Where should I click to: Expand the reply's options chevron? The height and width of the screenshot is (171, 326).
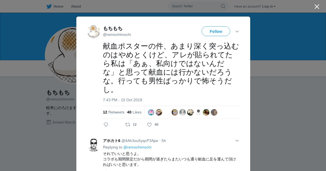237,141
